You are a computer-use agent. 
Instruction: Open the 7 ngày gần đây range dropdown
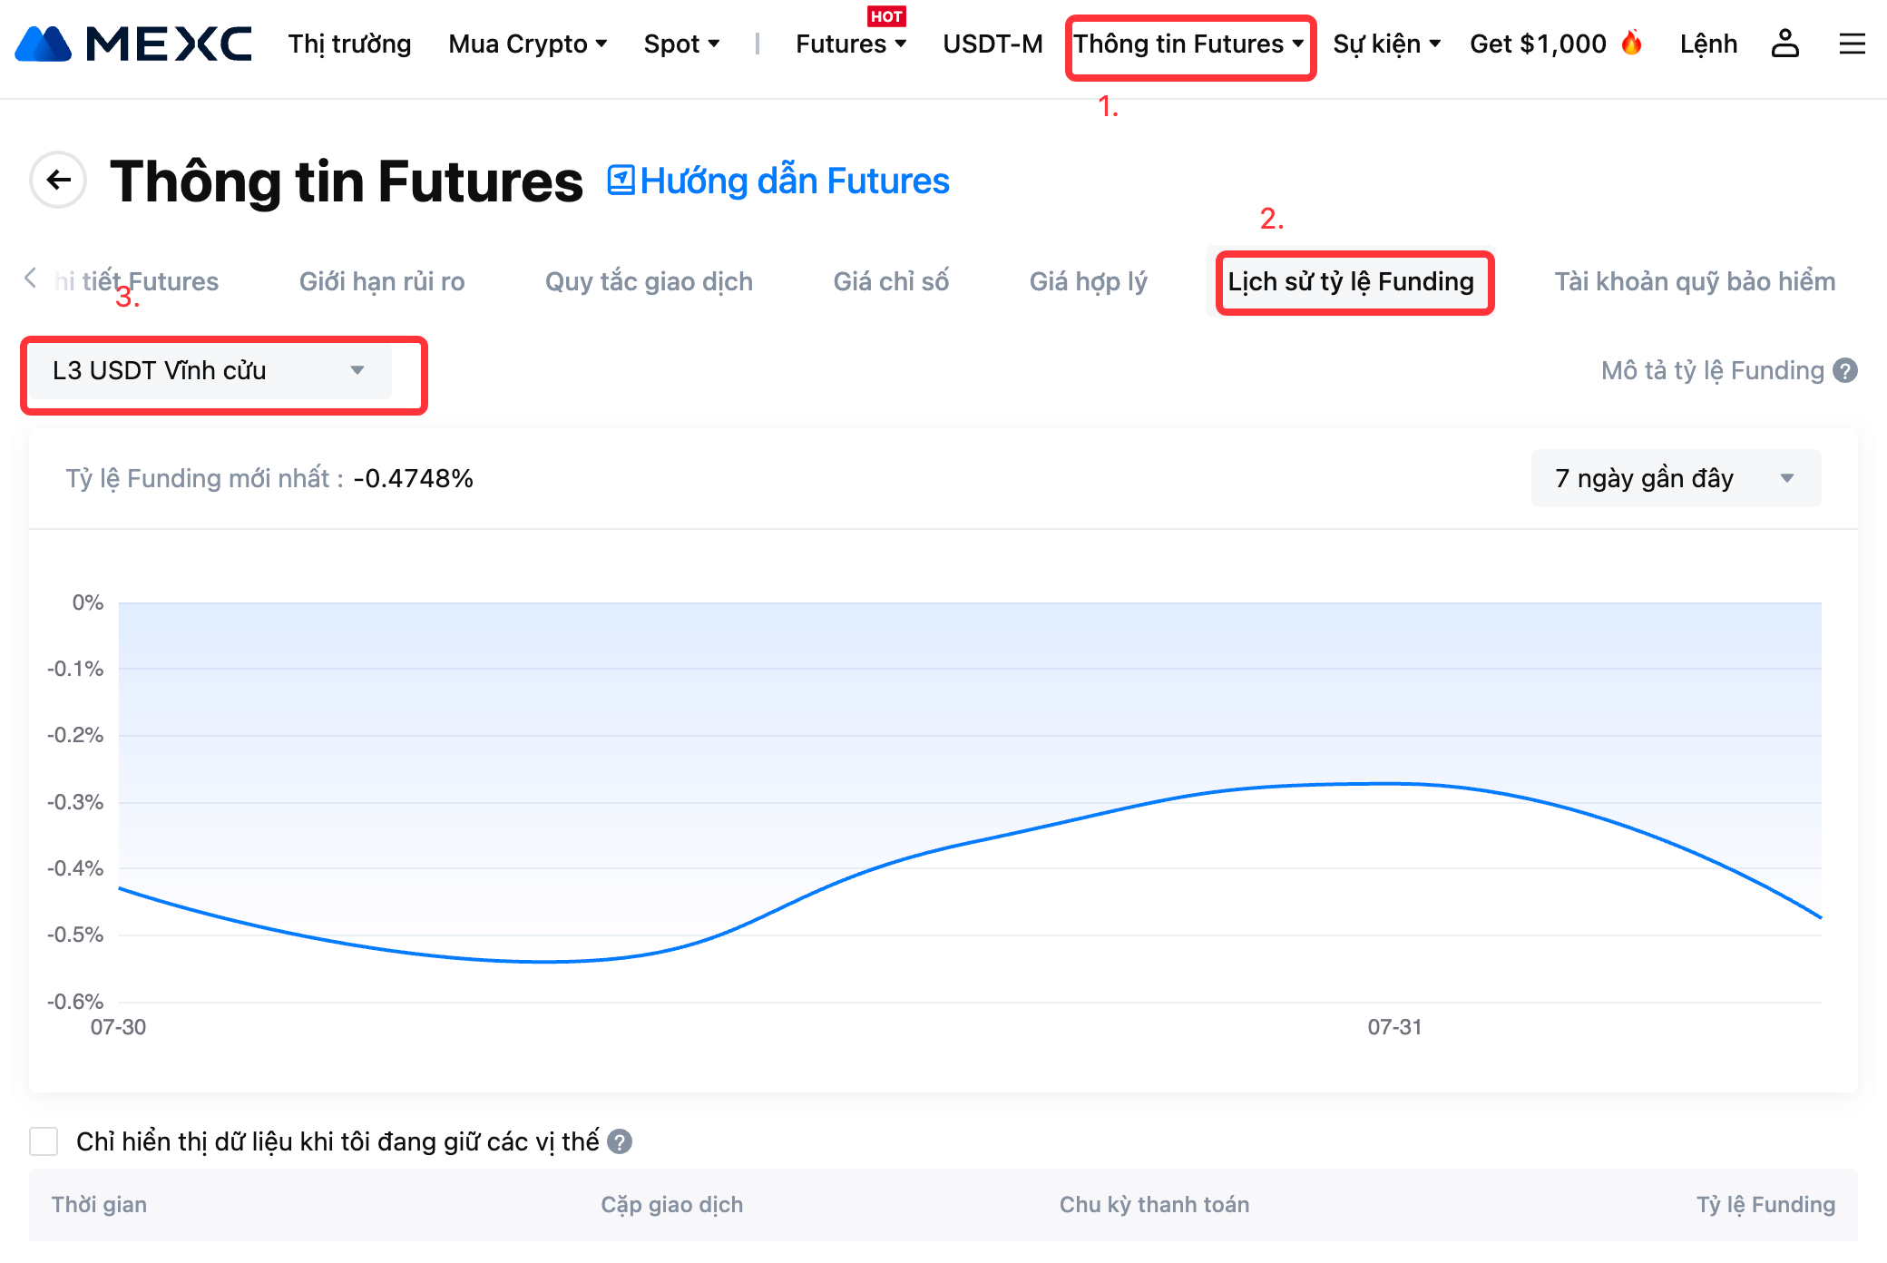(x=1675, y=478)
